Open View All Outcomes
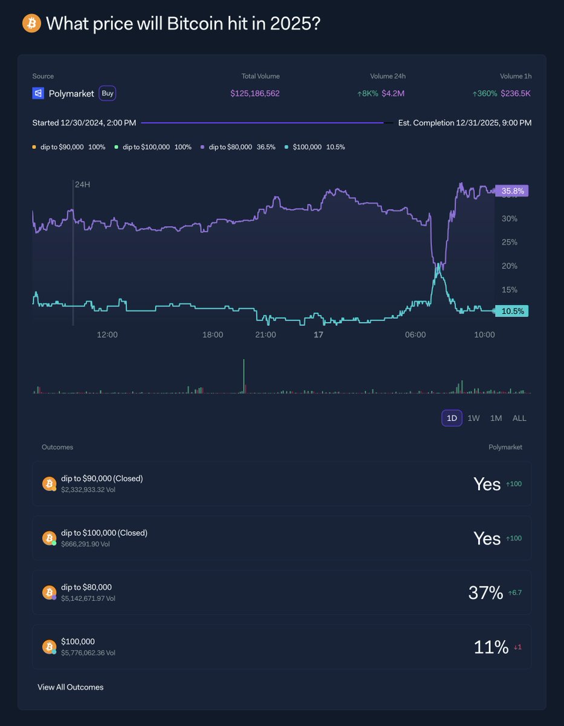 click(x=71, y=687)
